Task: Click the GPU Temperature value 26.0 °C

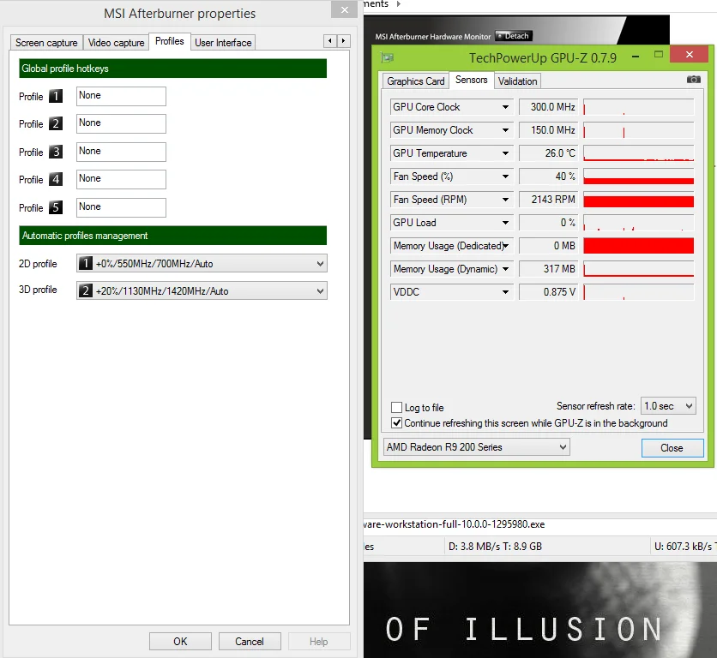Action: 549,153
